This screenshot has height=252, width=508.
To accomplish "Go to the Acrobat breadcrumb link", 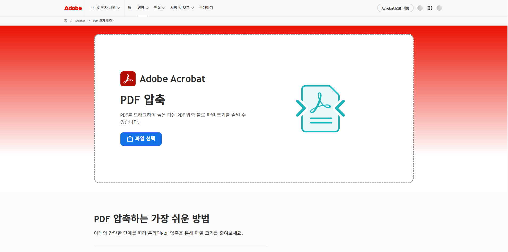I will 80,21.
